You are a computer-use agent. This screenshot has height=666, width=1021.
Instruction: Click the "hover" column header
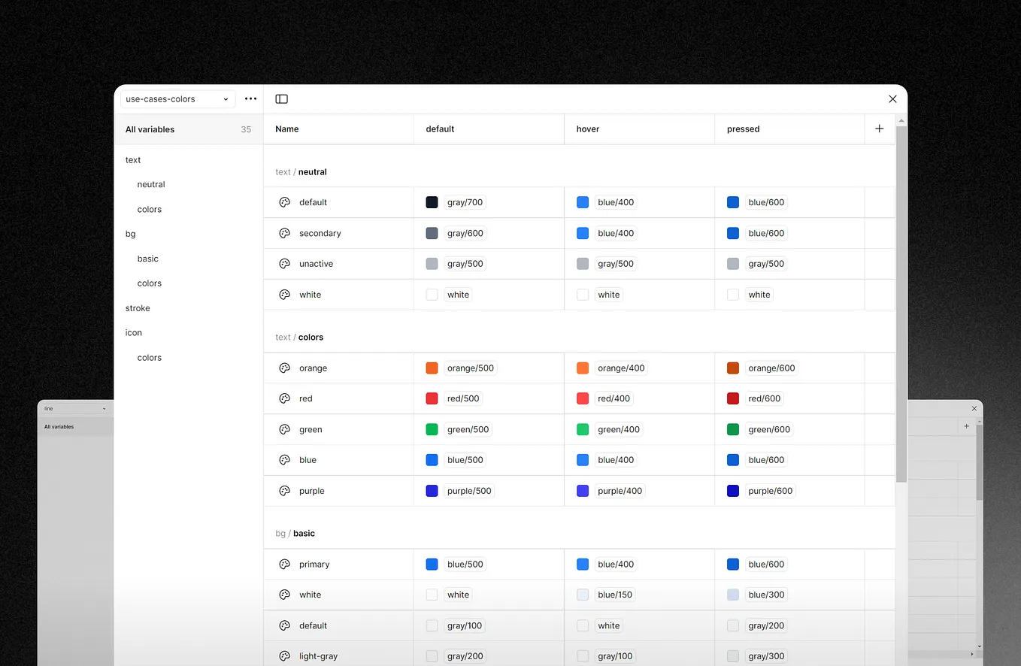588,129
